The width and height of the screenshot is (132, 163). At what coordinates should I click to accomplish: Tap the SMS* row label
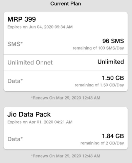pos(15,44)
